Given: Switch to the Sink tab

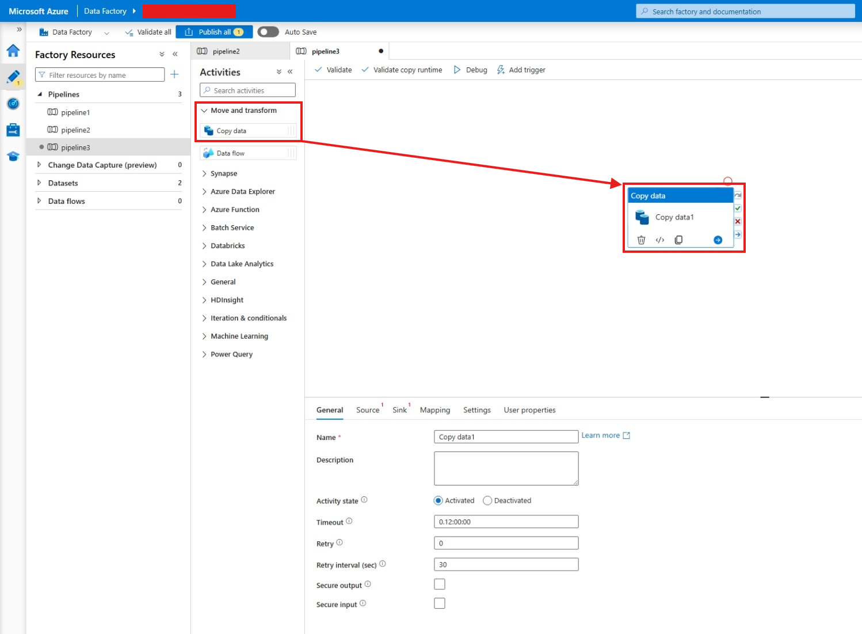Looking at the screenshot, I should pyautogui.click(x=399, y=410).
